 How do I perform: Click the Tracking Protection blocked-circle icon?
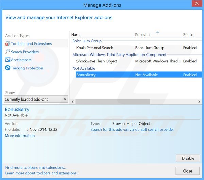(x=7, y=68)
